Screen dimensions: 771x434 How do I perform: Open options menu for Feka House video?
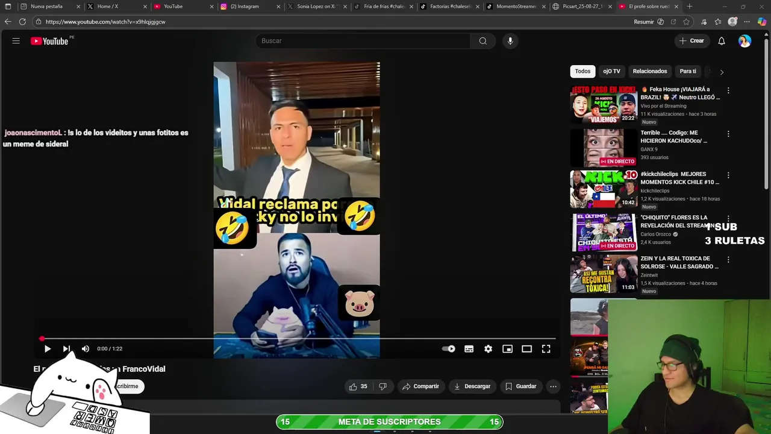tap(728, 90)
